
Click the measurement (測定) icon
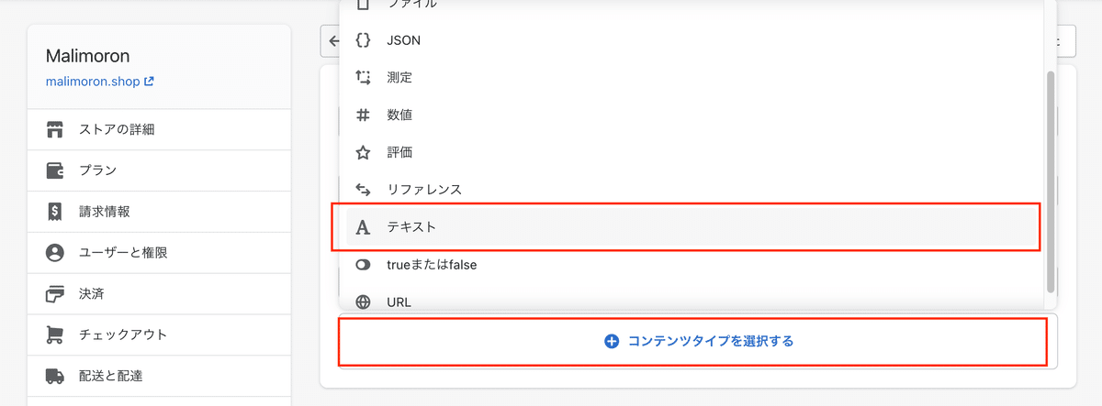363,78
